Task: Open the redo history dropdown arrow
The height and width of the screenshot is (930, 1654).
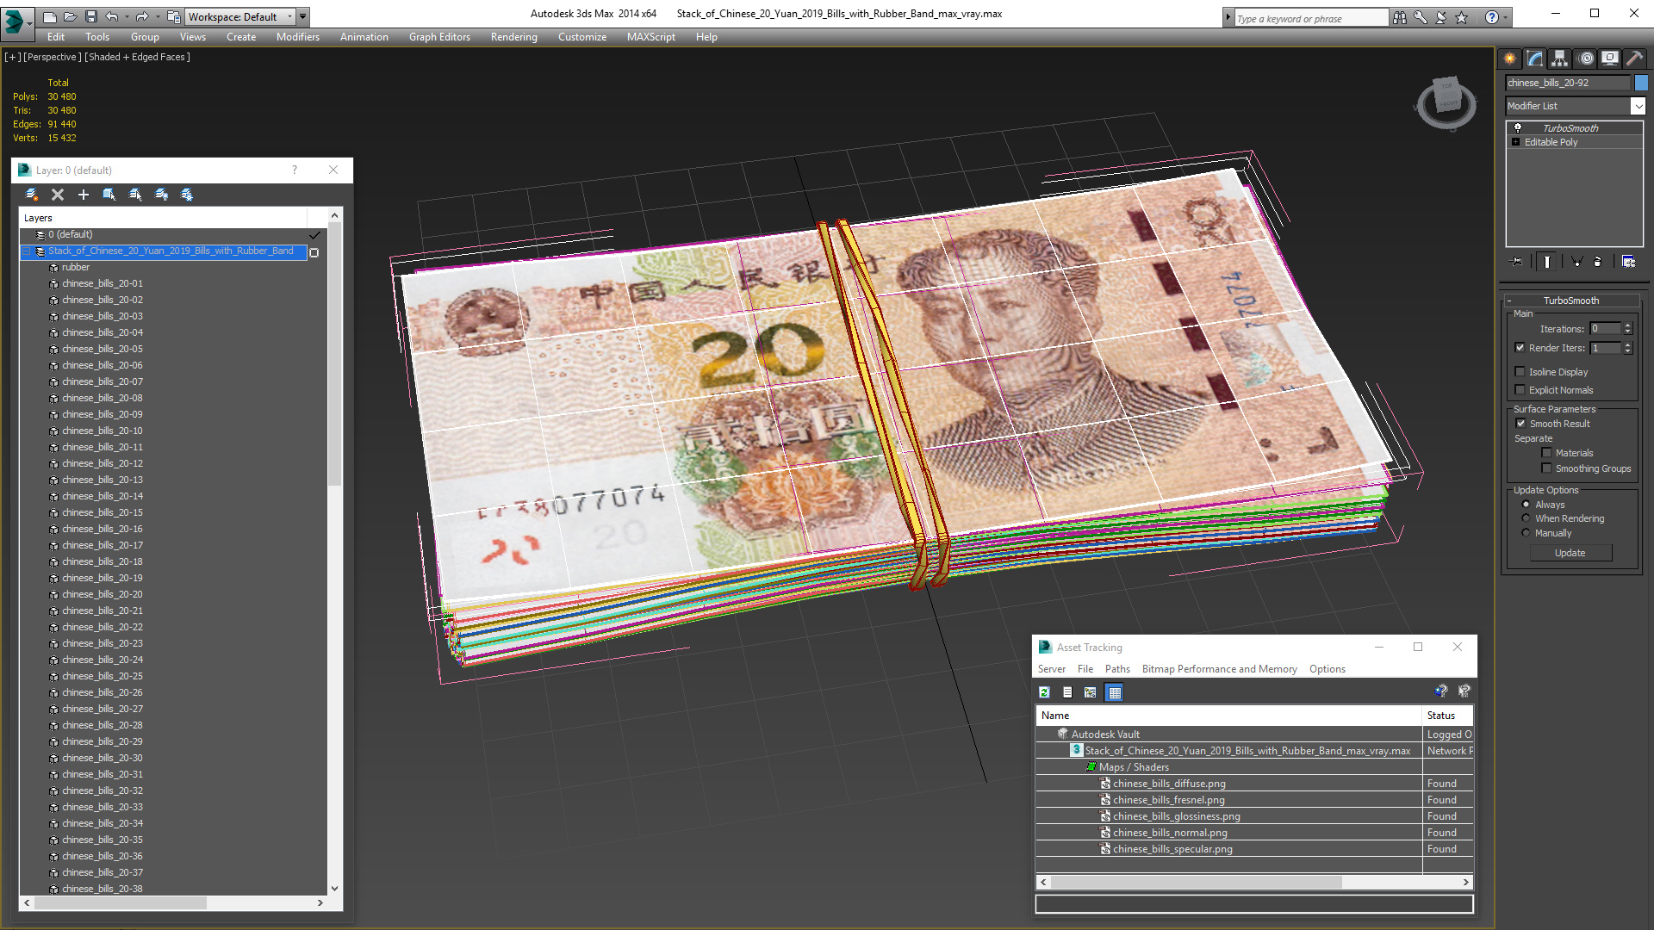Action: pyautogui.click(x=157, y=17)
